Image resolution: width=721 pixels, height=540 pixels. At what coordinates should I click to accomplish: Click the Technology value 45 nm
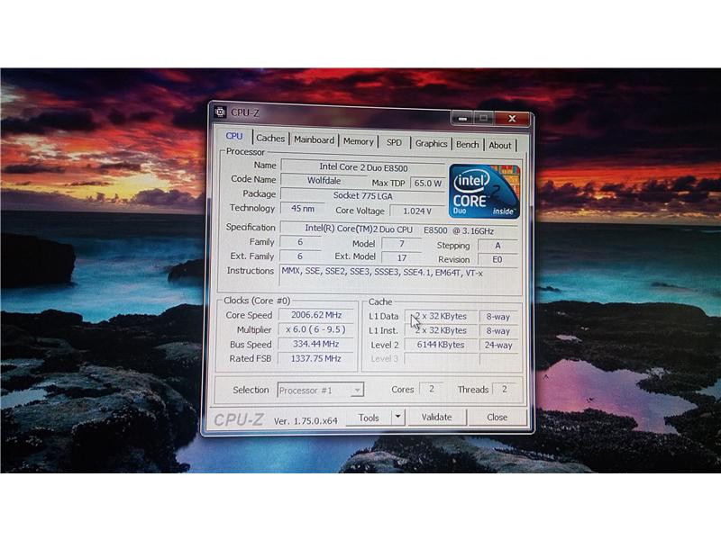(x=303, y=209)
